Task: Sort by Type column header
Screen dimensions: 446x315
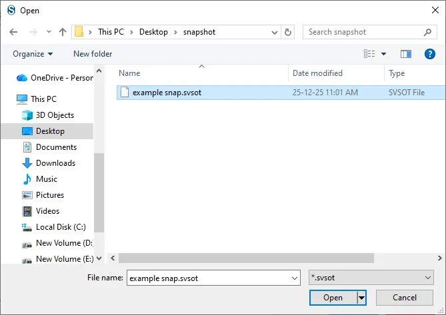Action: [415, 73]
